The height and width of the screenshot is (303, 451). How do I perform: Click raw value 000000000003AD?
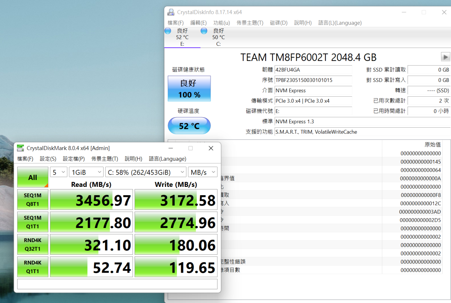pos(420,212)
